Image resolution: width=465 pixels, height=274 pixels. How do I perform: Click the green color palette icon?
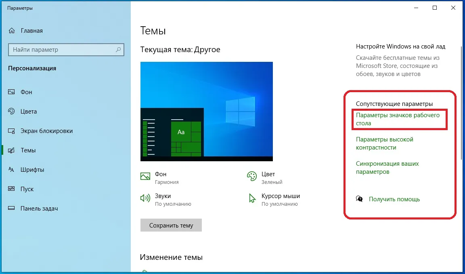point(252,176)
